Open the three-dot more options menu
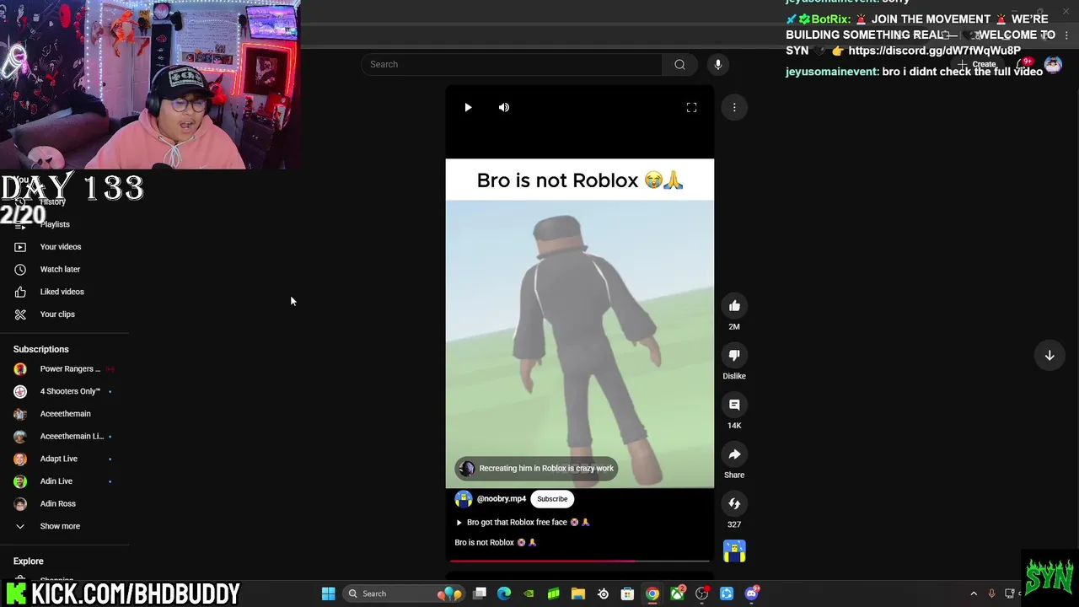 click(734, 107)
